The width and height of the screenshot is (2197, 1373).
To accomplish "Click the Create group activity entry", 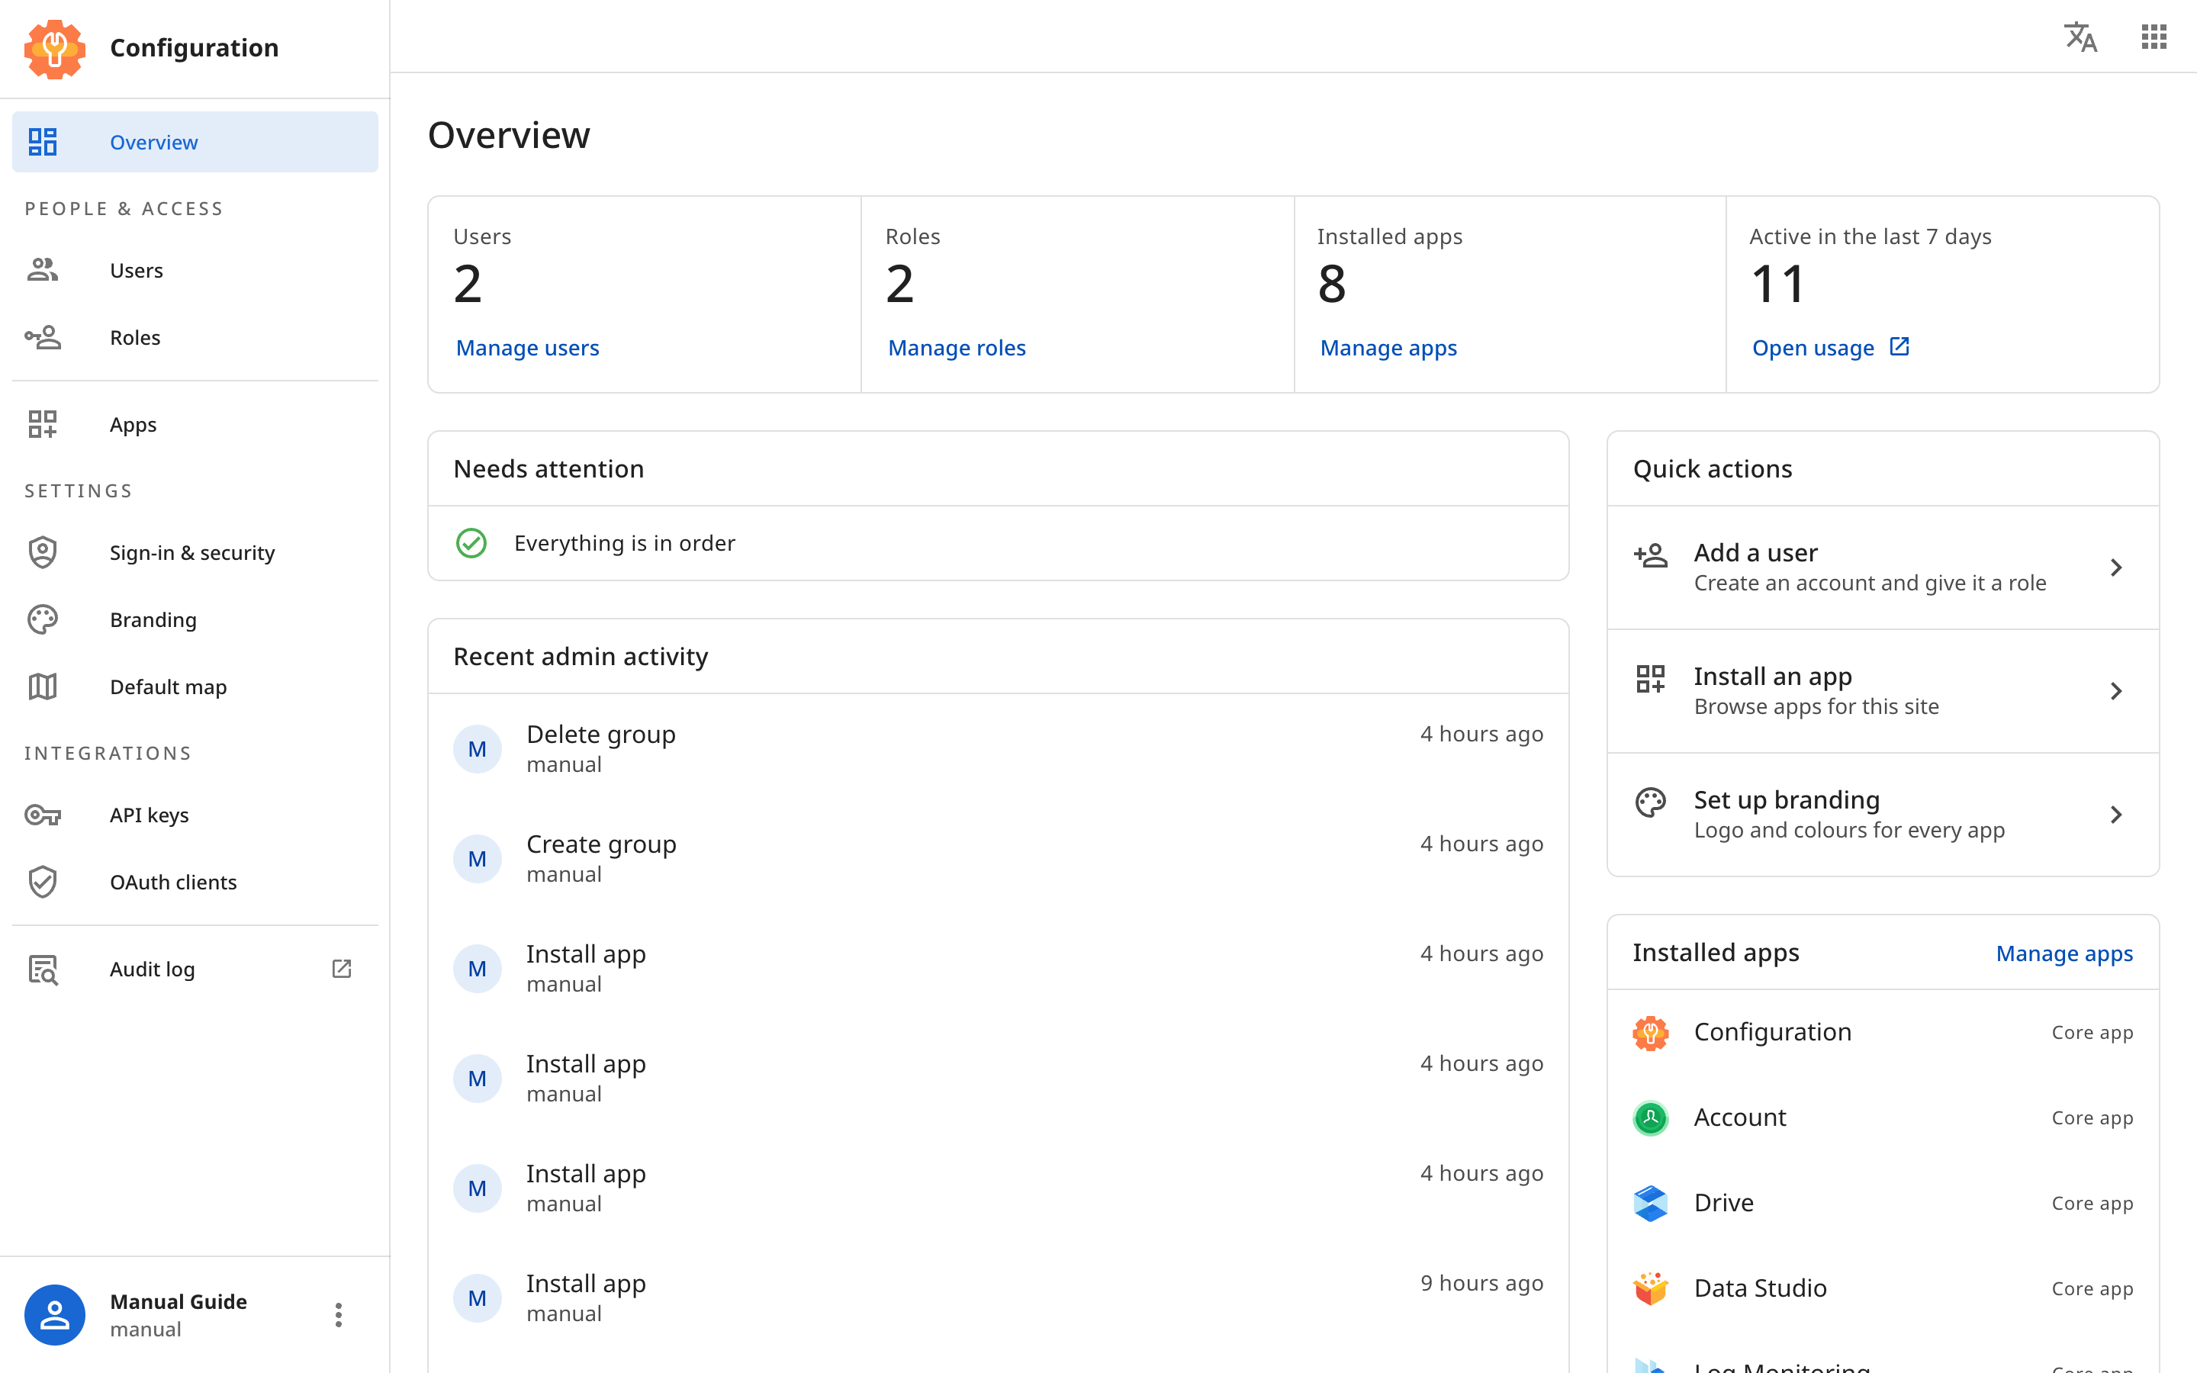I will (998, 858).
